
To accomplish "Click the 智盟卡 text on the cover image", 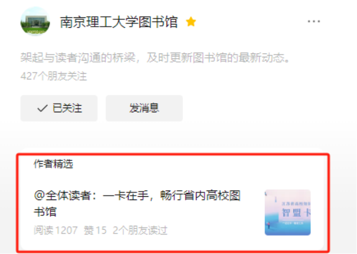I will pos(296,213).
